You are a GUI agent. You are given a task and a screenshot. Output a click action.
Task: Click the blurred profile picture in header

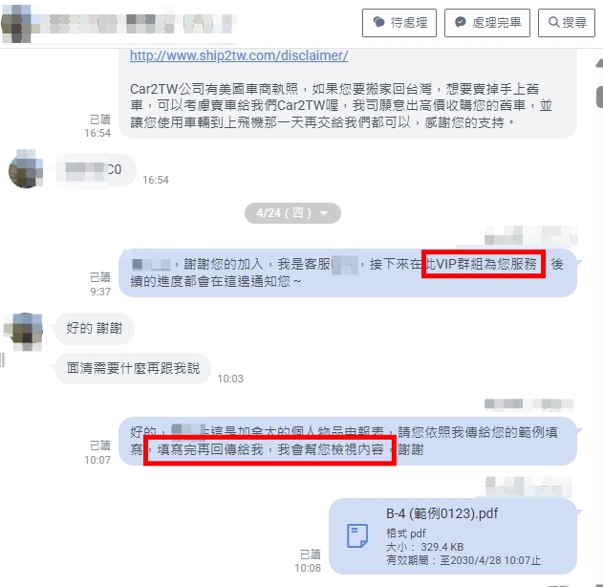[16, 24]
